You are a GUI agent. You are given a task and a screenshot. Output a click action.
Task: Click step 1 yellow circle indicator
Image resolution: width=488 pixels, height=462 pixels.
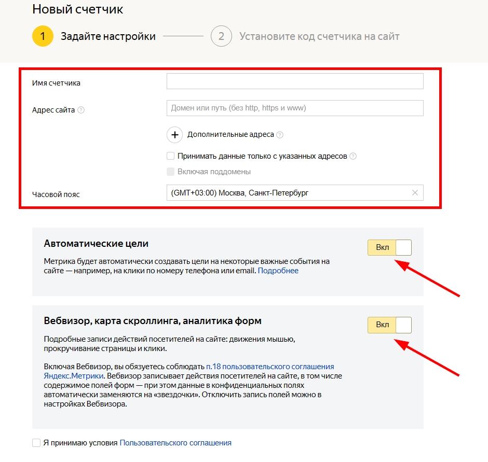pos(43,36)
